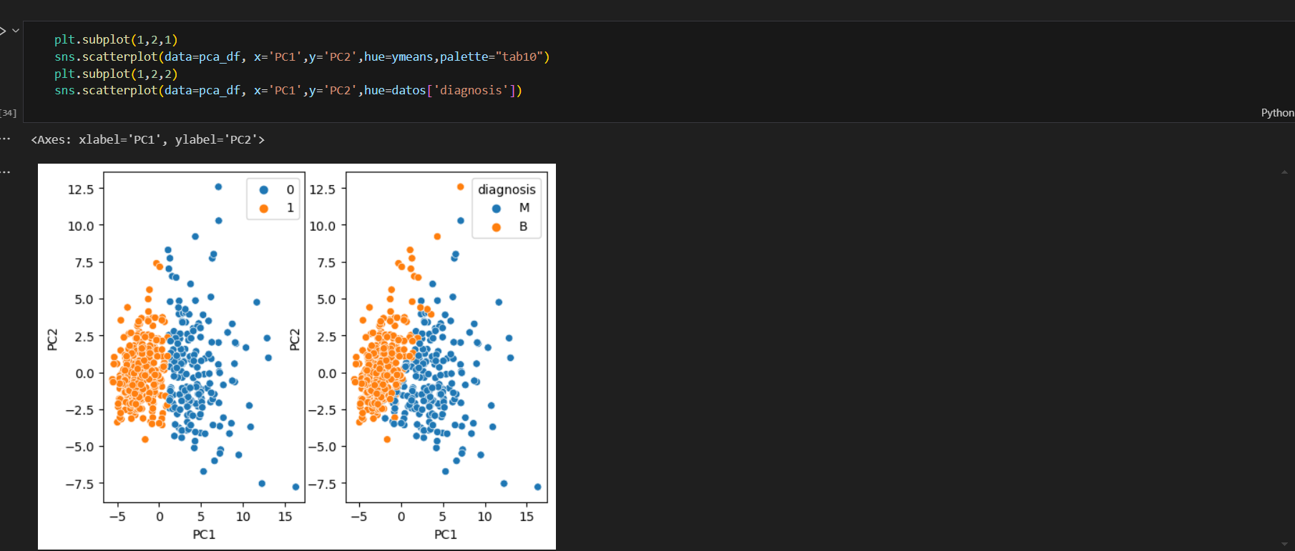Click the tab10 palette scatterplot code line
The height and width of the screenshot is (551, 1295).
[x=302, y=56]
